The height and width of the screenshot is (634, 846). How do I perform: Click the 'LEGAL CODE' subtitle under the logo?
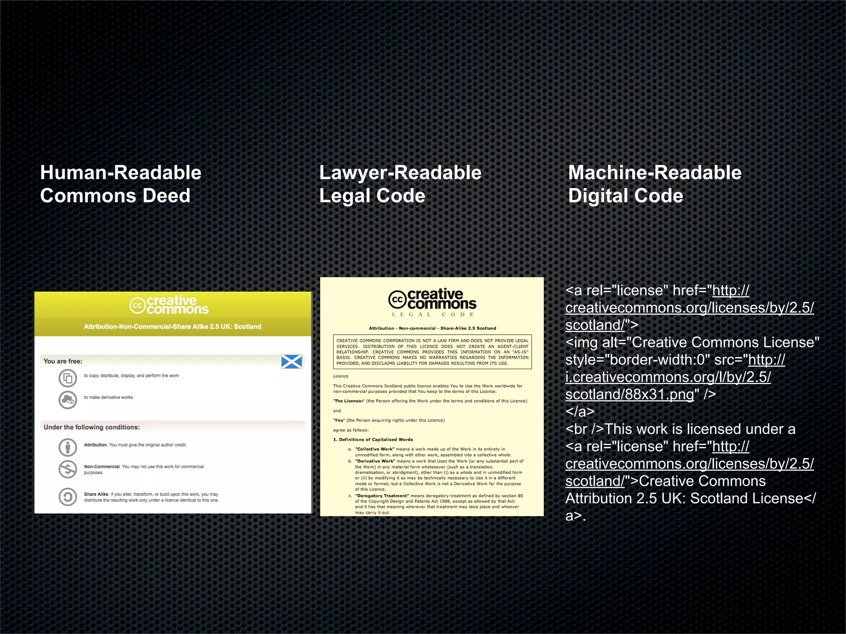pos(433,315)
